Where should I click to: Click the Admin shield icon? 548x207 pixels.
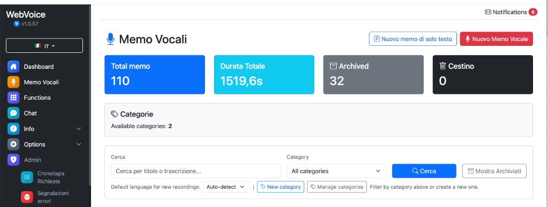13,160
